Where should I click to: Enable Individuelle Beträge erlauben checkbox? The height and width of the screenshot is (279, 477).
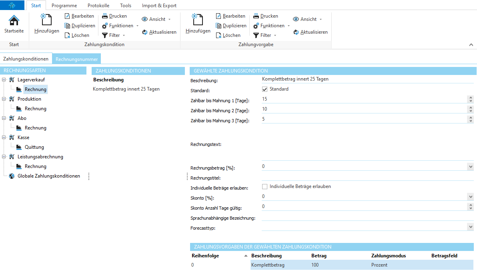pyautogui.click(x=265, y=186)
